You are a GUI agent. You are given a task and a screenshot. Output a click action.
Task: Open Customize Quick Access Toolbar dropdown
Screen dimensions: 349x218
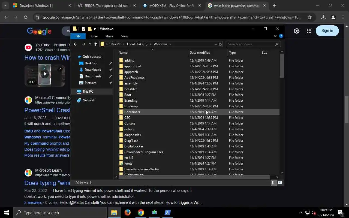(x=95, y=29)
